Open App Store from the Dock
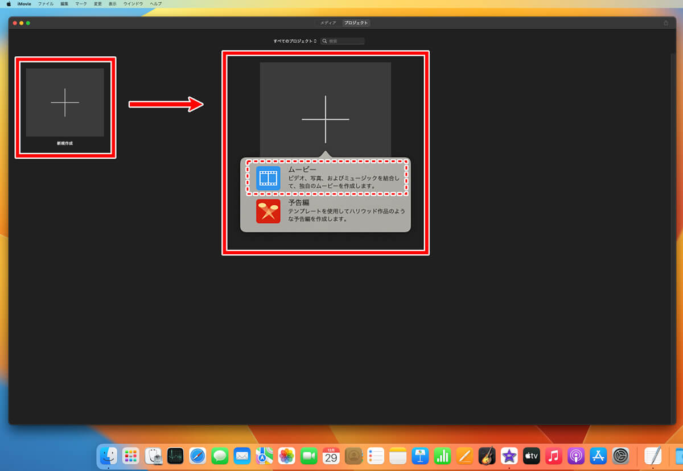This screenshot has width=683, height=471. (x=598, y=456)
